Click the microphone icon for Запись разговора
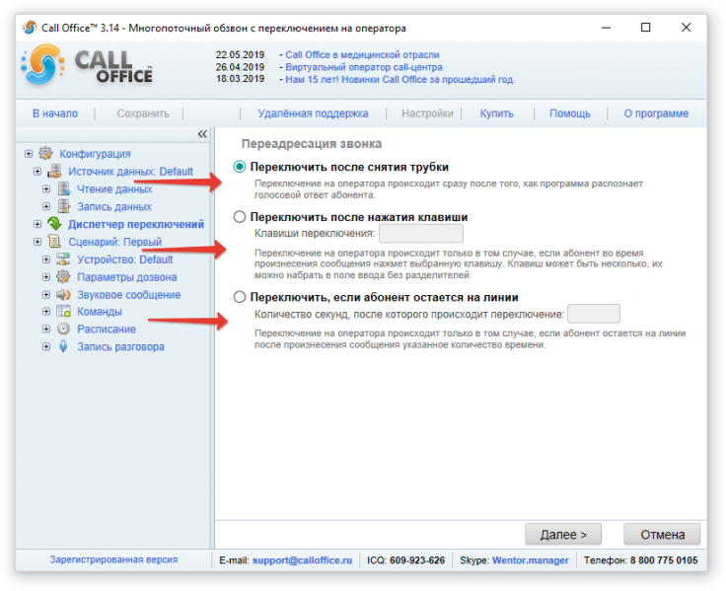Screen dimensions: 726x591 (63, 346)
